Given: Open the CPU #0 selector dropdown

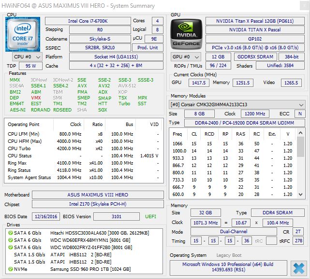Looking at the screenshot, I should (27, 57).
